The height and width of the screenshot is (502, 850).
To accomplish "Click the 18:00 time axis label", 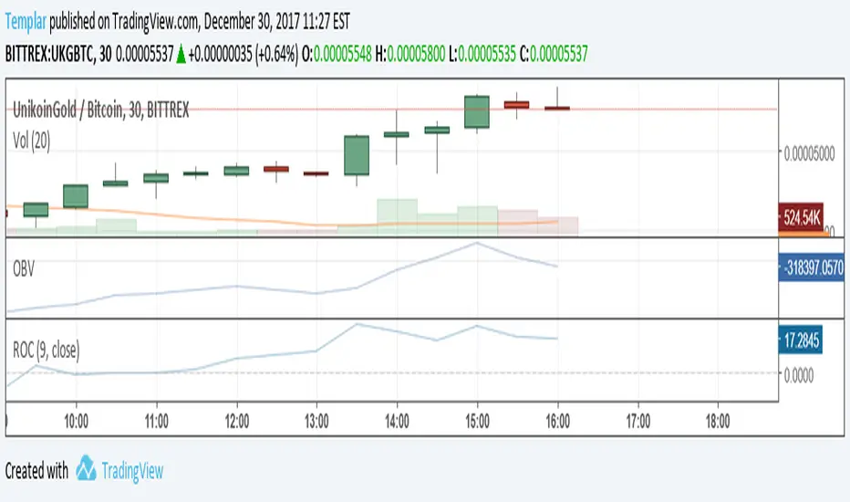I will (x=718, y=421).
